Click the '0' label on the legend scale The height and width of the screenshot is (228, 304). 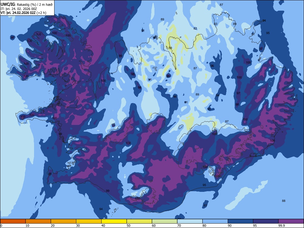pyautogui.click(x=1, y=226)
